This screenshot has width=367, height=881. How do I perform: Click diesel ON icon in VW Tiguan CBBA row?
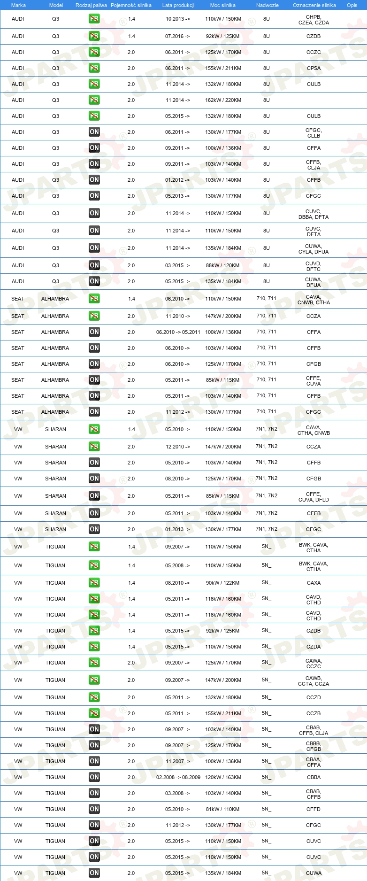pos(94,777)
